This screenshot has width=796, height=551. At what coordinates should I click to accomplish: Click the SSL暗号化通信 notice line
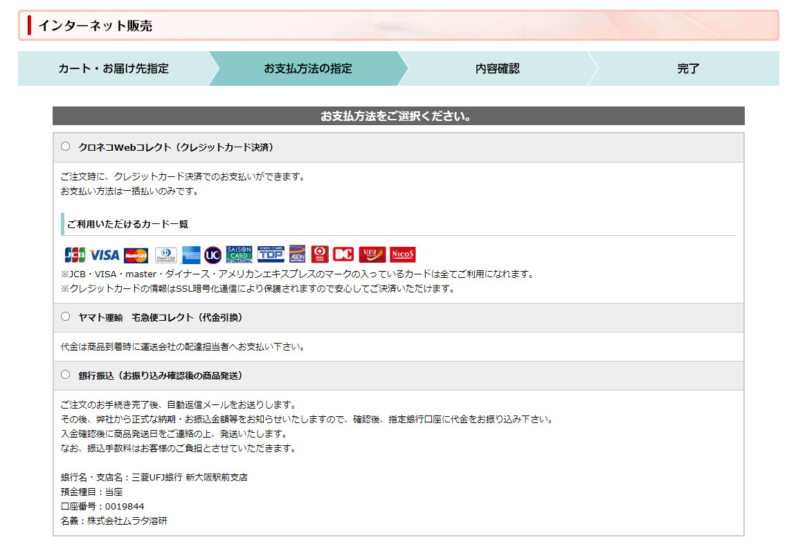click(x=258, y=289)
